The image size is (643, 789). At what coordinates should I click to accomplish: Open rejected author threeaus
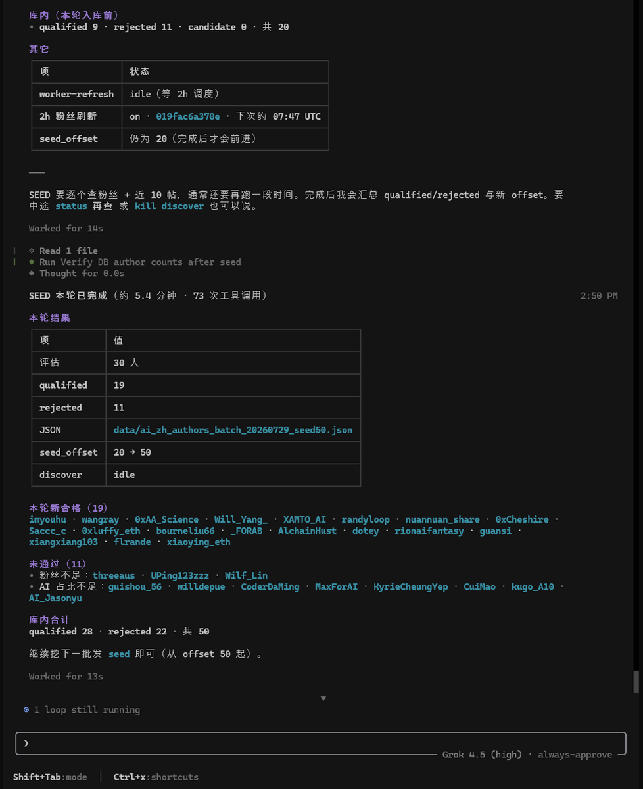(x=114, y=575)
